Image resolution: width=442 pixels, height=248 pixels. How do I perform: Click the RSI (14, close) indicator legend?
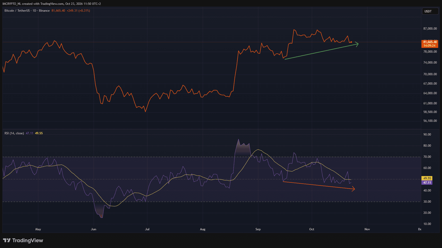coord(14,133)
